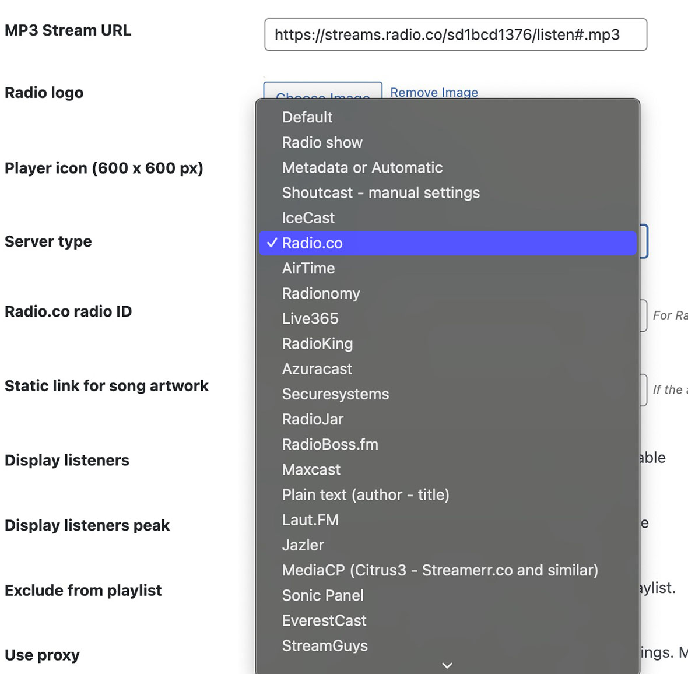Select AirTime in the server list
Screen dimensions: 688x674
(308, 268)
